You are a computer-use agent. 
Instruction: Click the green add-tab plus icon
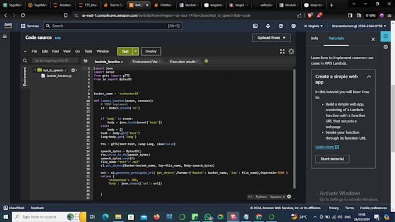click(206, 61)
